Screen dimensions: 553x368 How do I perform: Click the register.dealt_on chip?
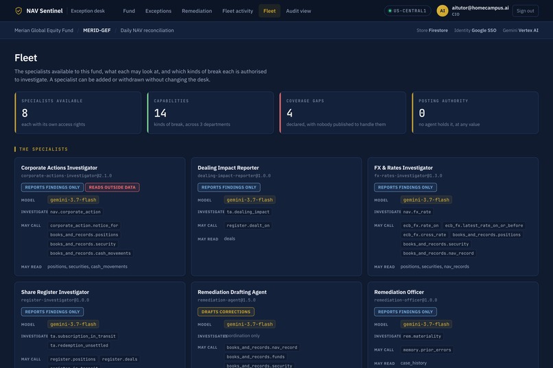[248, 225]
